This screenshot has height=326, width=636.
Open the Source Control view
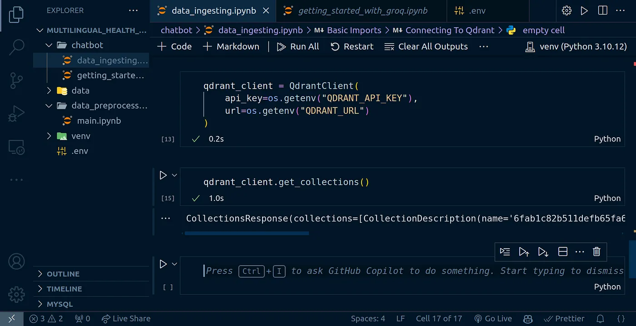coord(17,80)
